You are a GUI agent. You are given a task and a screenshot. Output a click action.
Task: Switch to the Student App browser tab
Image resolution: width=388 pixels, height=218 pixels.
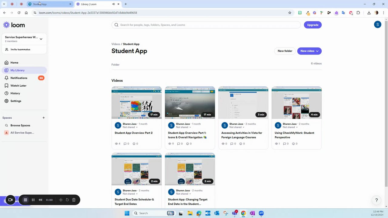click(50, 4)
